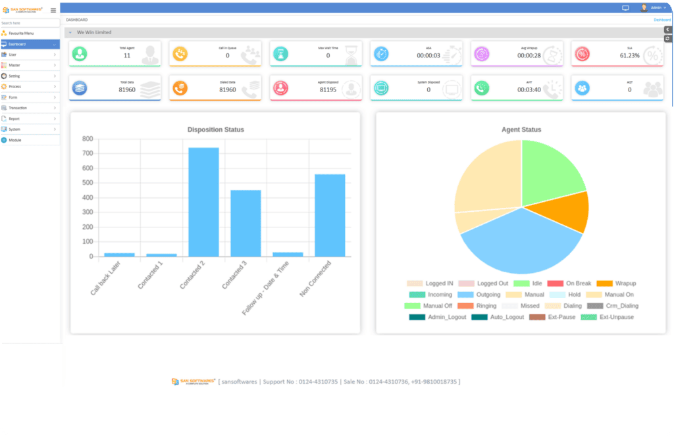This screenshot has width=674, height=436.
Task: Click the monitor icon in top bar
Action: 625,8
